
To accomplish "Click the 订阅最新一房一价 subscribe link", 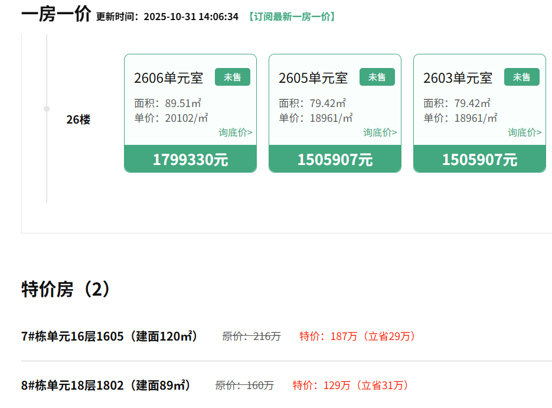I will [x=291, y=17].
